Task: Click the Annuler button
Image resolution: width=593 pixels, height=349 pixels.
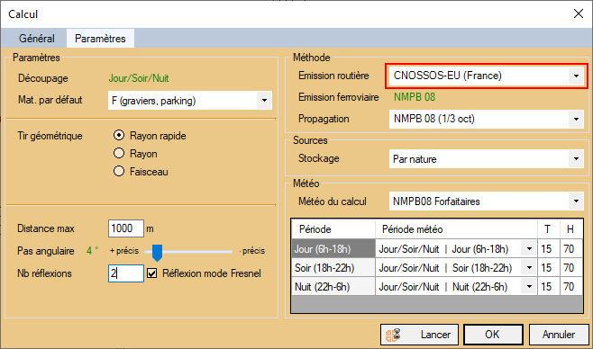Action: (559, 335)
